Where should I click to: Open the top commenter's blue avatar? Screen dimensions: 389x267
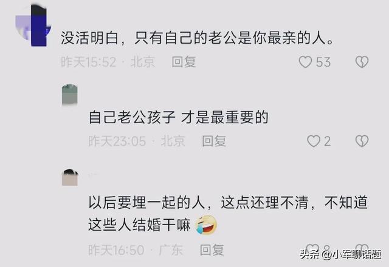coord(33,26)
